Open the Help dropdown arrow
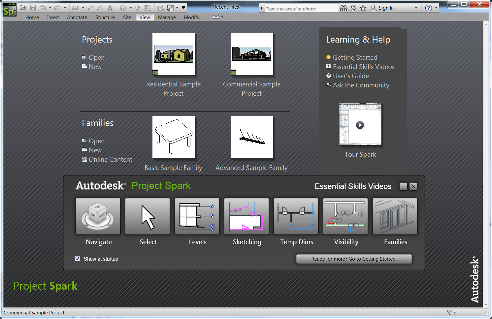This screenshot has width=492, height=319. click(436, 8)
